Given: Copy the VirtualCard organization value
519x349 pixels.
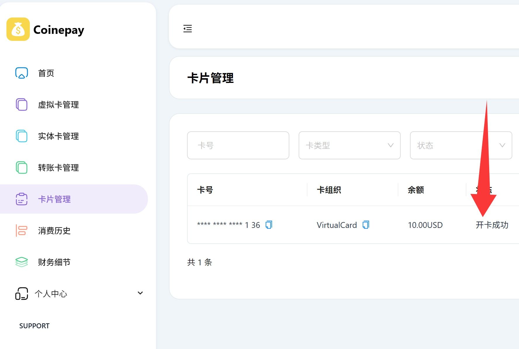Looking at the screenshot, I should (x=366, y=225).
